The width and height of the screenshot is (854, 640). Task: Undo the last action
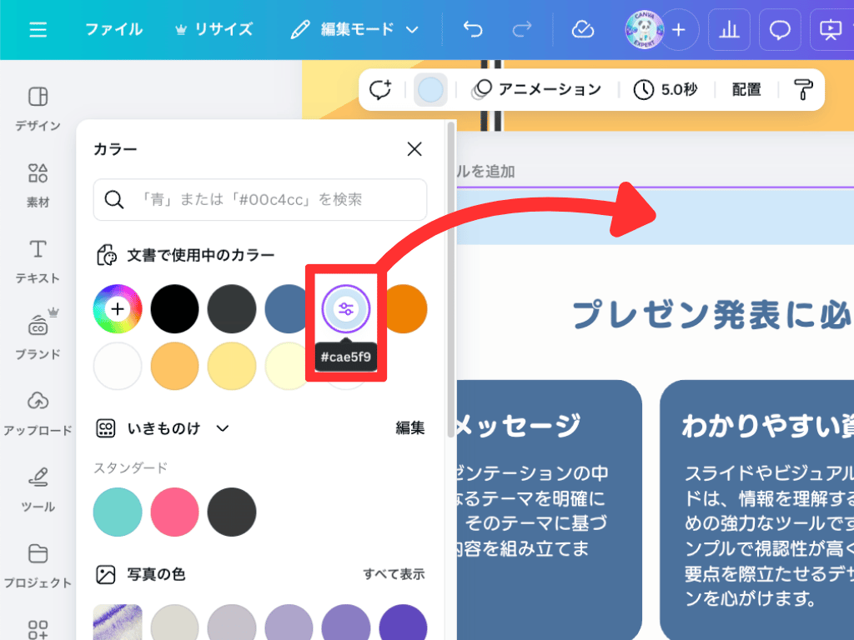click(472, 29)
